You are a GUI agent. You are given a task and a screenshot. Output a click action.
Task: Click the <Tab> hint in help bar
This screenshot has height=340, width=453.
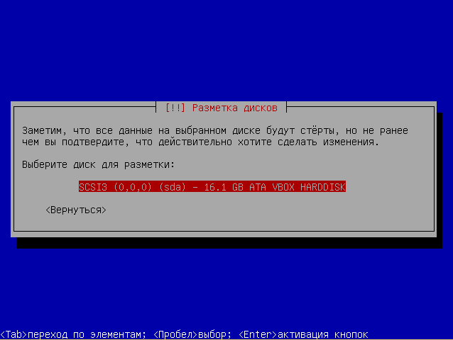click(13, 334)
